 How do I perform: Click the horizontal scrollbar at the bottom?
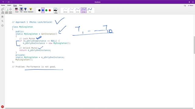point(99,108)
